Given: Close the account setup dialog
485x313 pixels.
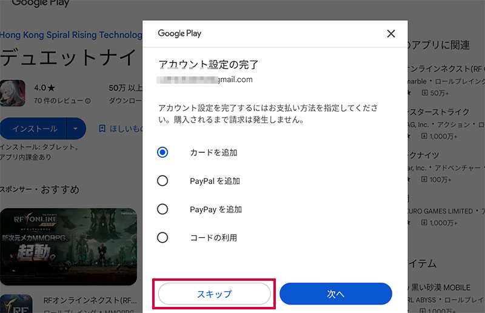Looking at the screenshot, I should coord(391,34).
